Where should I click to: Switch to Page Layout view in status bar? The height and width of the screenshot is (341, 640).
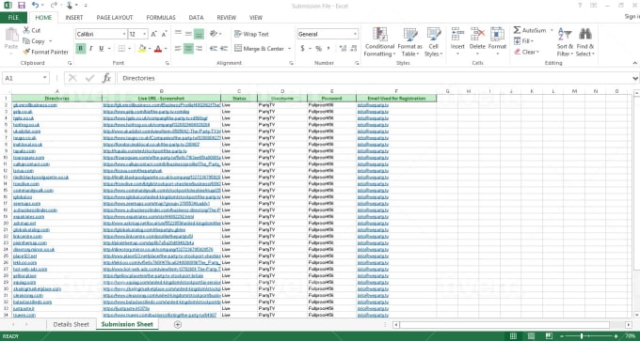pyautogui.click(x=531, y=336)
